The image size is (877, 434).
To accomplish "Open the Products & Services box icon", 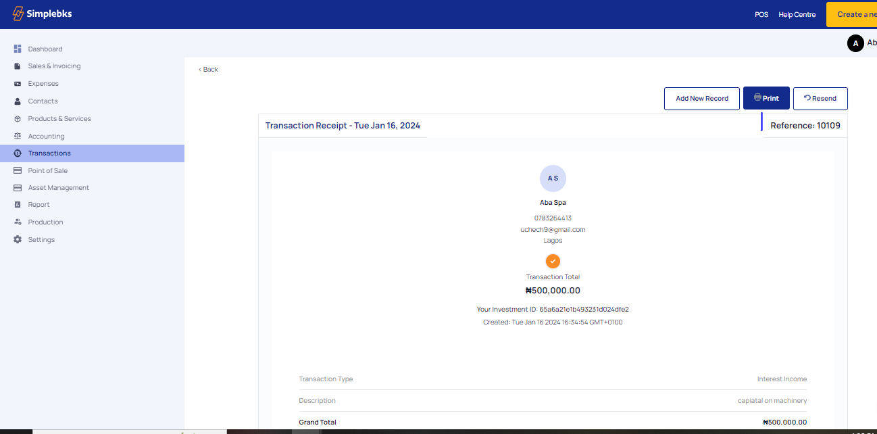I will pyautogui.click(x=18, y=119).
